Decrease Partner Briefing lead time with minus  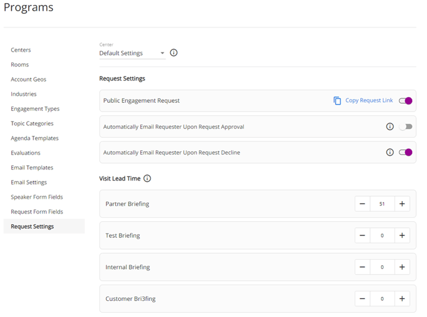(x=362, y=204)
